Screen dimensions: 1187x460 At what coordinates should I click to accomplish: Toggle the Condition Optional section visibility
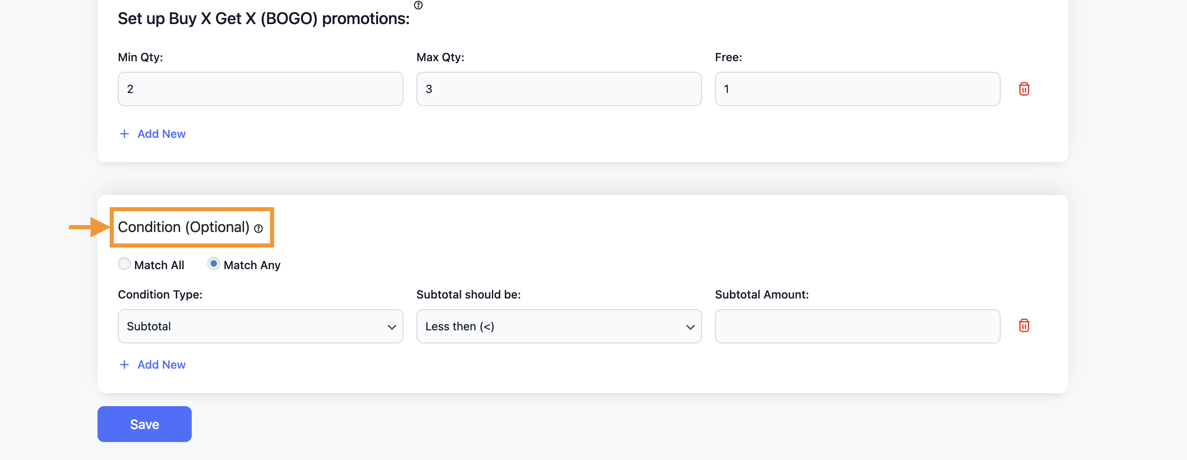[184, 226]
